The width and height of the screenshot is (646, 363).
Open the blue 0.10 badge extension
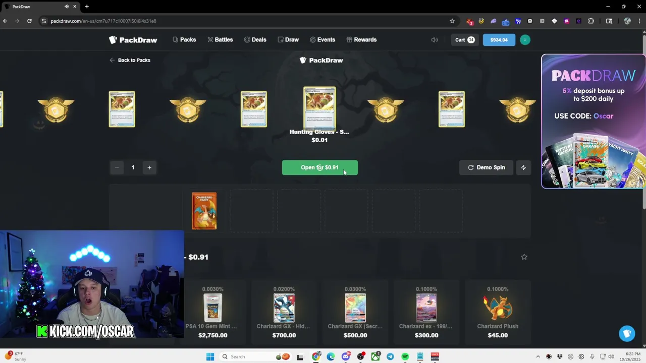(506, 21)
